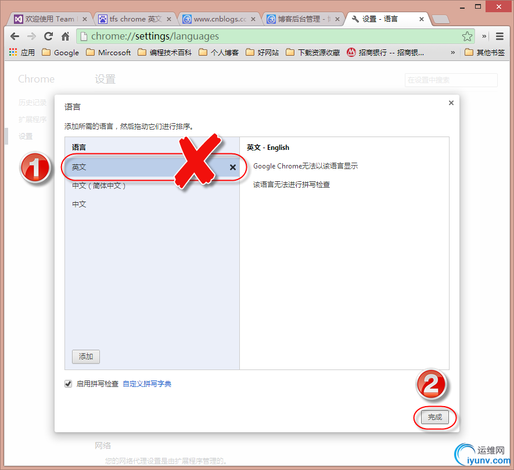Open the Chrome hamburger menu
514x470 pixels.
[x=499, y=37]
